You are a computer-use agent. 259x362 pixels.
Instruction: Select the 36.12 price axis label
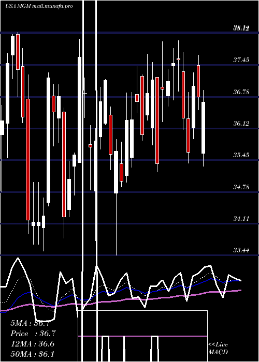coord(241,124)
